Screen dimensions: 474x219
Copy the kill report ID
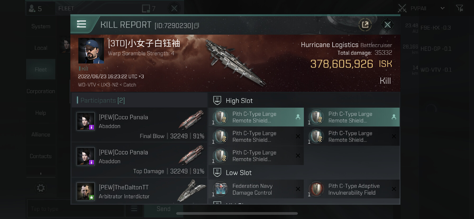click(x=197, y=26)
